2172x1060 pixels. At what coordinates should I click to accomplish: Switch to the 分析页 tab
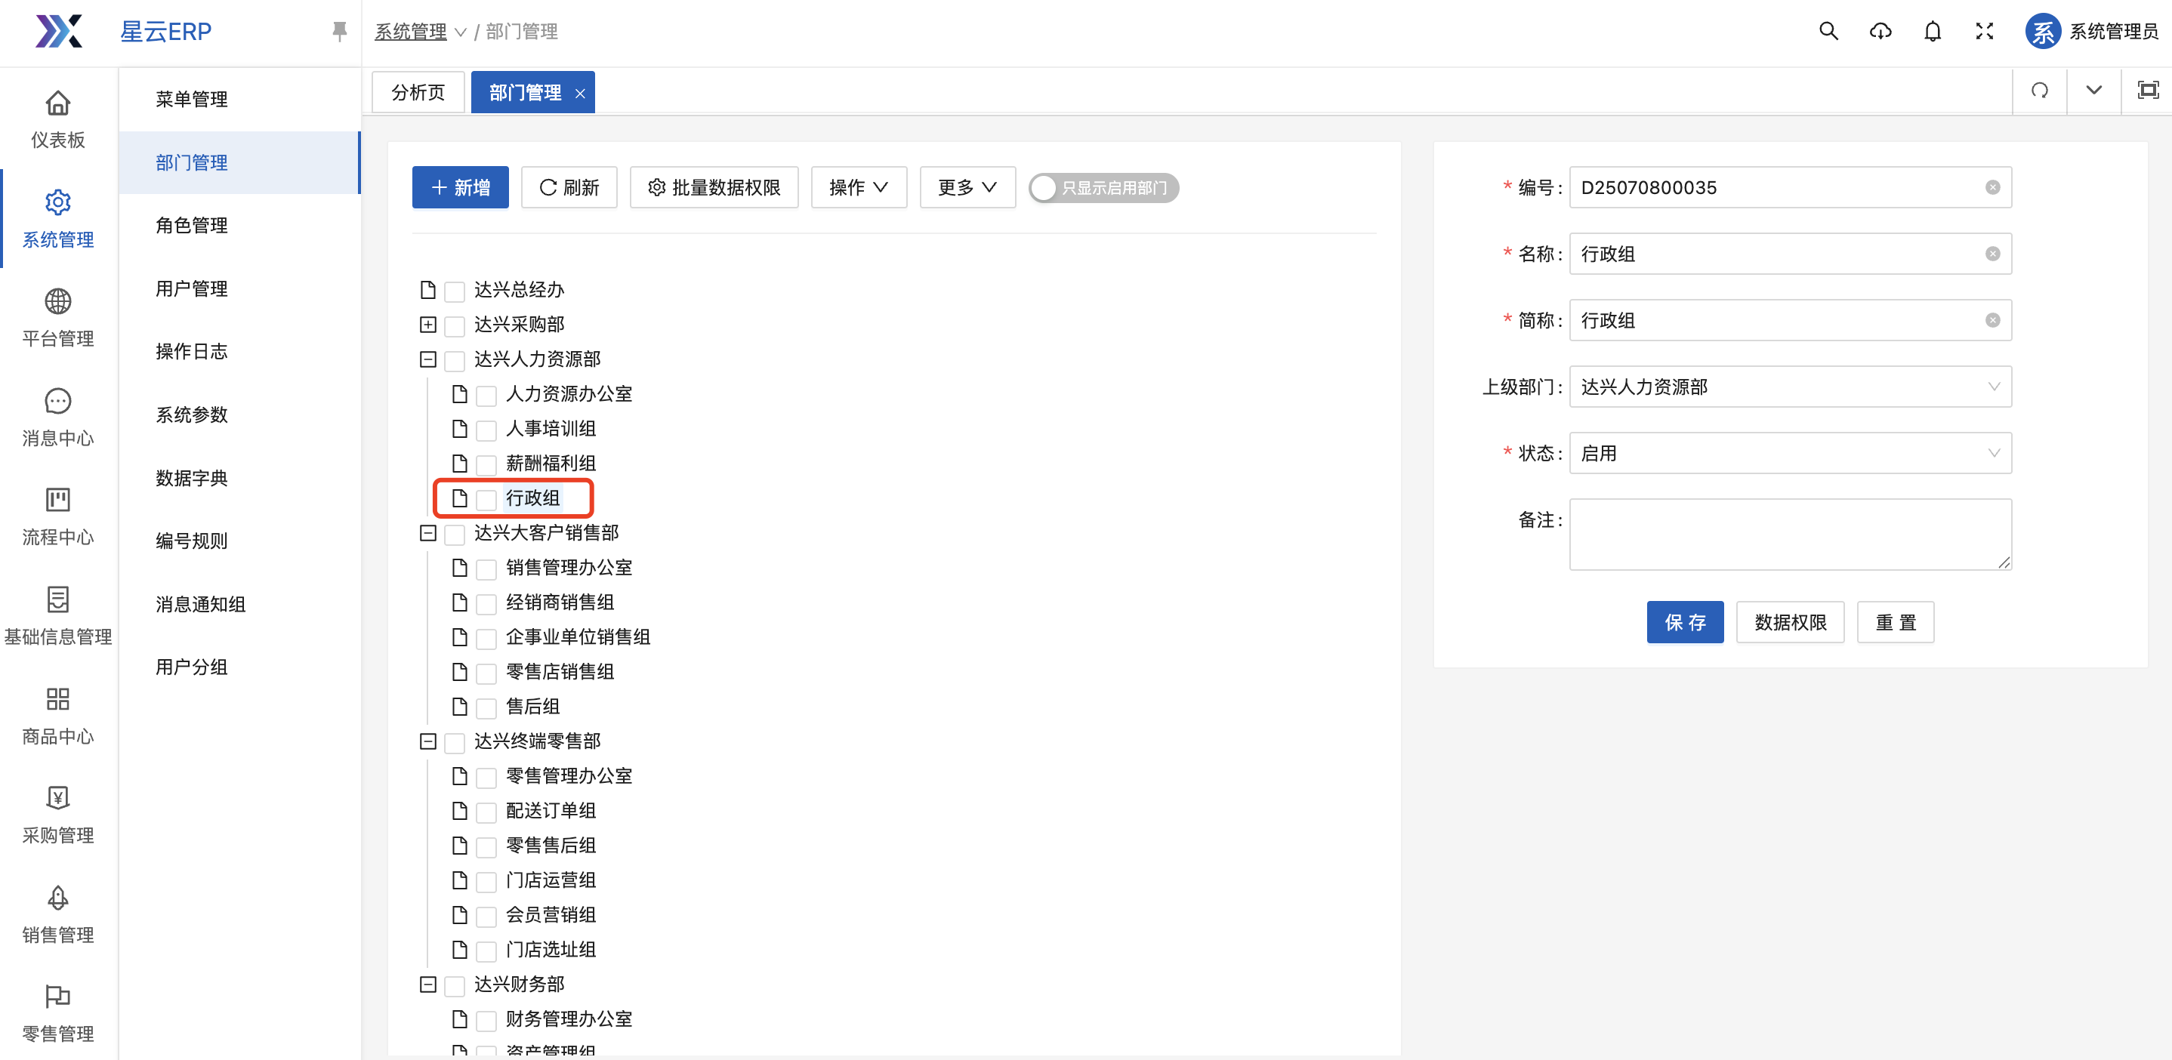[x=418, y=92]
